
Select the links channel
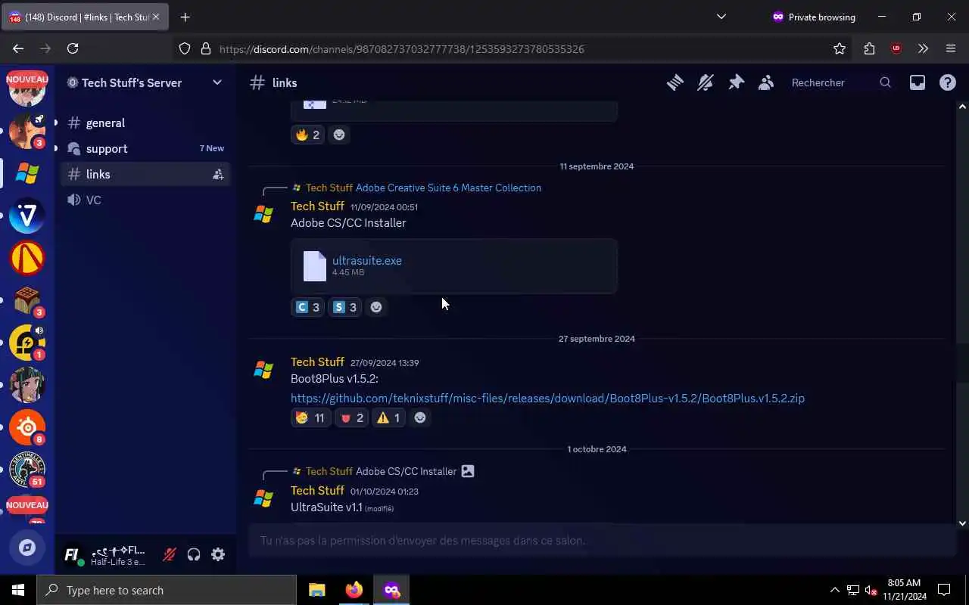(x=145, y=174)
